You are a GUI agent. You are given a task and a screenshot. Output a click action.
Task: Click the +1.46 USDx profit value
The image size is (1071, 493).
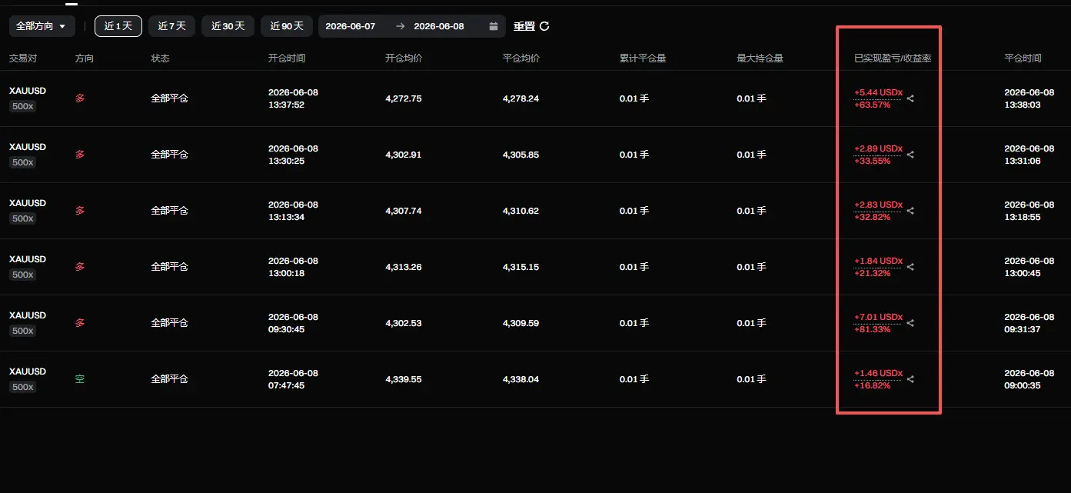tap(878, 373)
